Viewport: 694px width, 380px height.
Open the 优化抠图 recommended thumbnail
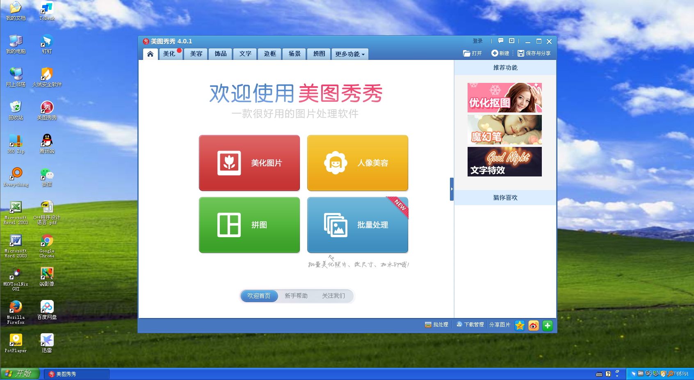(505, 98)
